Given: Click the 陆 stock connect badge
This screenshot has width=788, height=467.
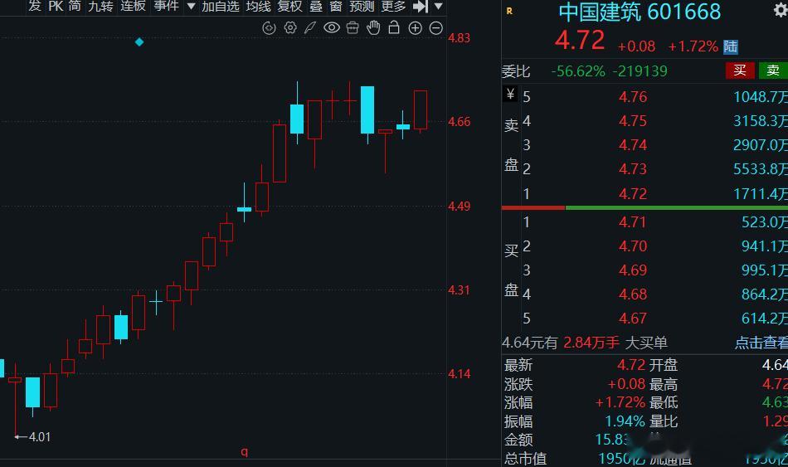Looking at the screenshot, I should (x=730, y=46).
